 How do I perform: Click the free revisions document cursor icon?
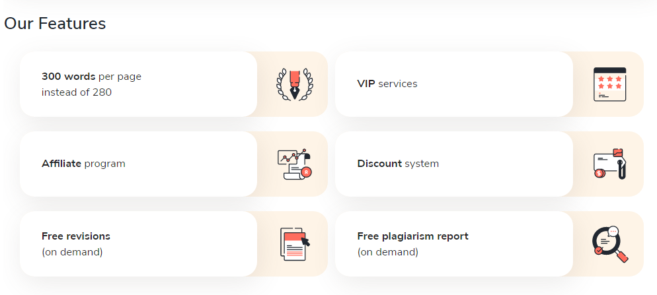pyautogui.click(x=295, y=244)
